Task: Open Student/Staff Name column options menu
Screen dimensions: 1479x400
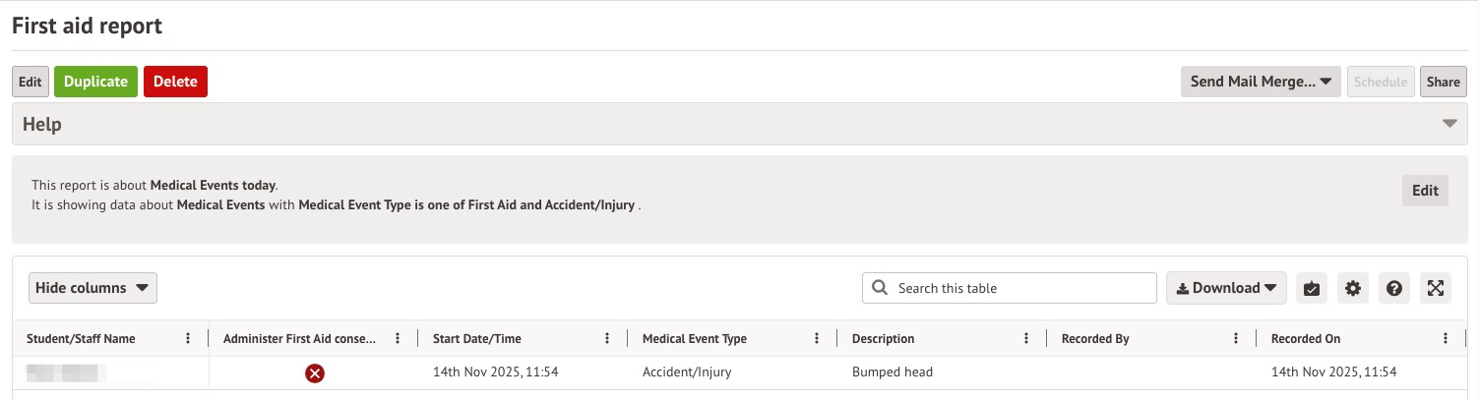Action: point(188,339)
